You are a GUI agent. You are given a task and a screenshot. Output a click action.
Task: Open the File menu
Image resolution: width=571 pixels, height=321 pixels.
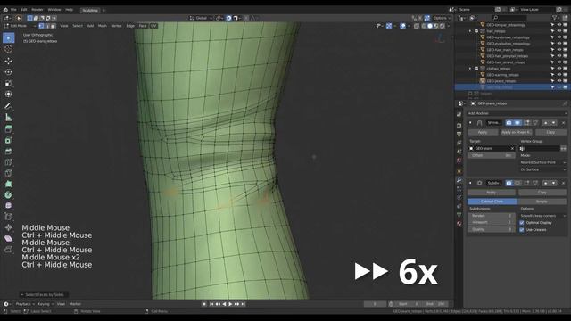coord(13,10)
